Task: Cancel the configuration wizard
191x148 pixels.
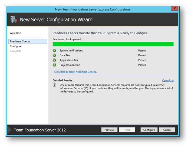Action: pos(167,130)
